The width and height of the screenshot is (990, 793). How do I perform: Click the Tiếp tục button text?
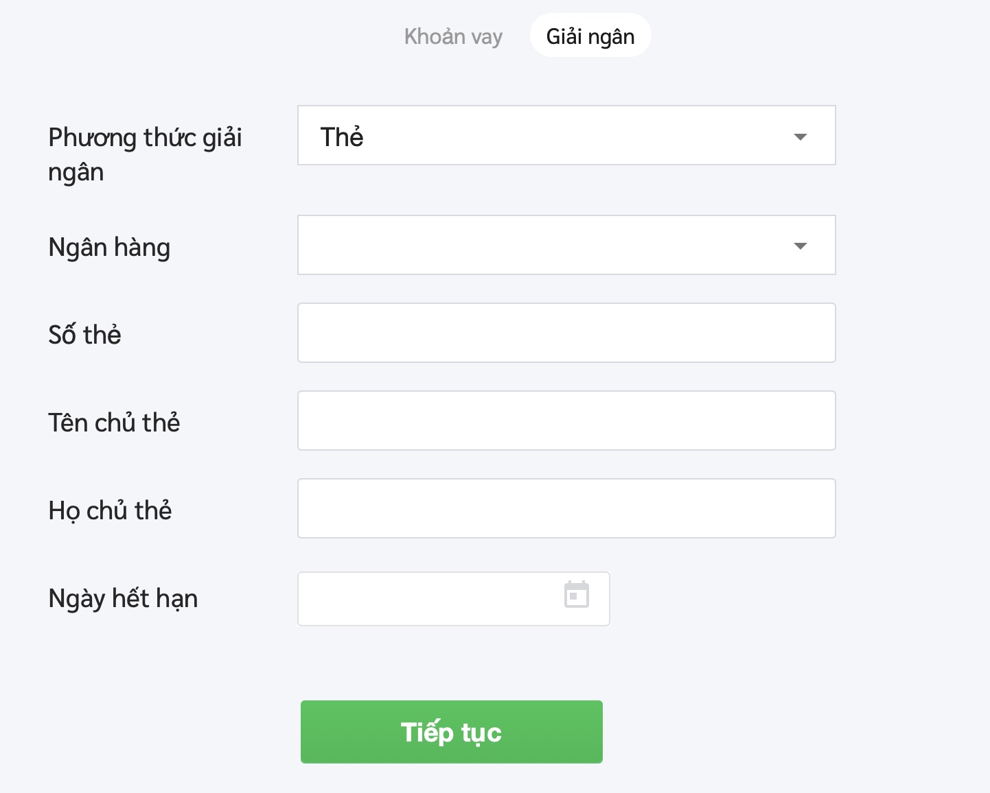pyautogui.click(x=451, y=733)
